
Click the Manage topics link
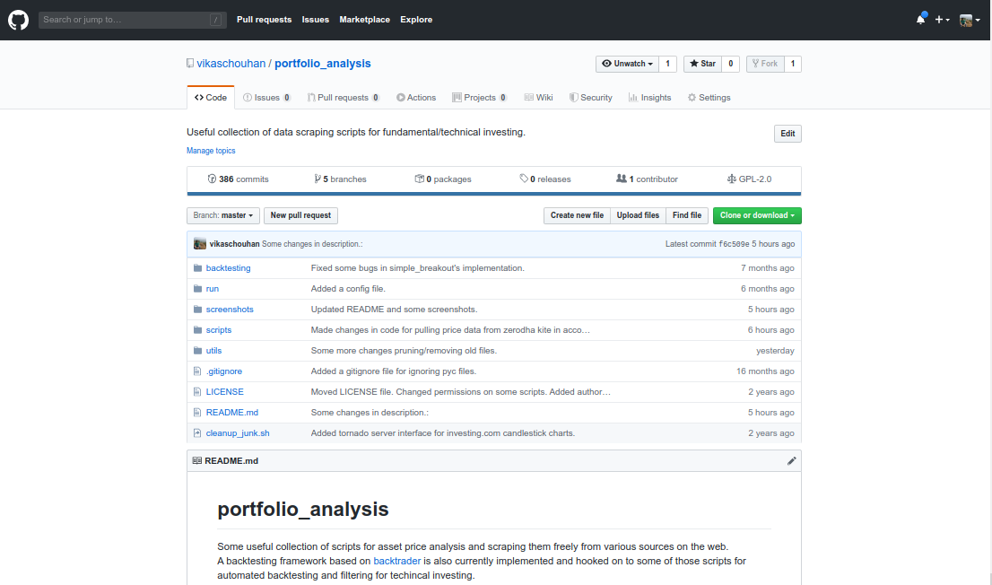(211, 151)
